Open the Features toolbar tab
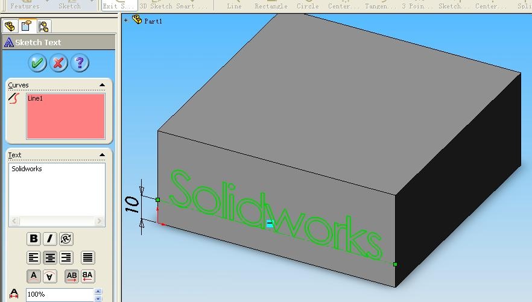The width and height of the screenshot is (532, 302). (25, 6)
